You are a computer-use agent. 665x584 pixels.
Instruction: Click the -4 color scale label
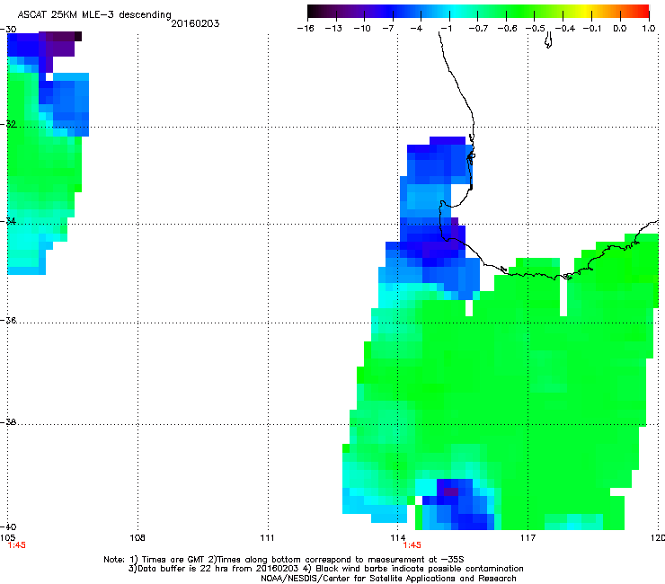[x=416, y=29]
